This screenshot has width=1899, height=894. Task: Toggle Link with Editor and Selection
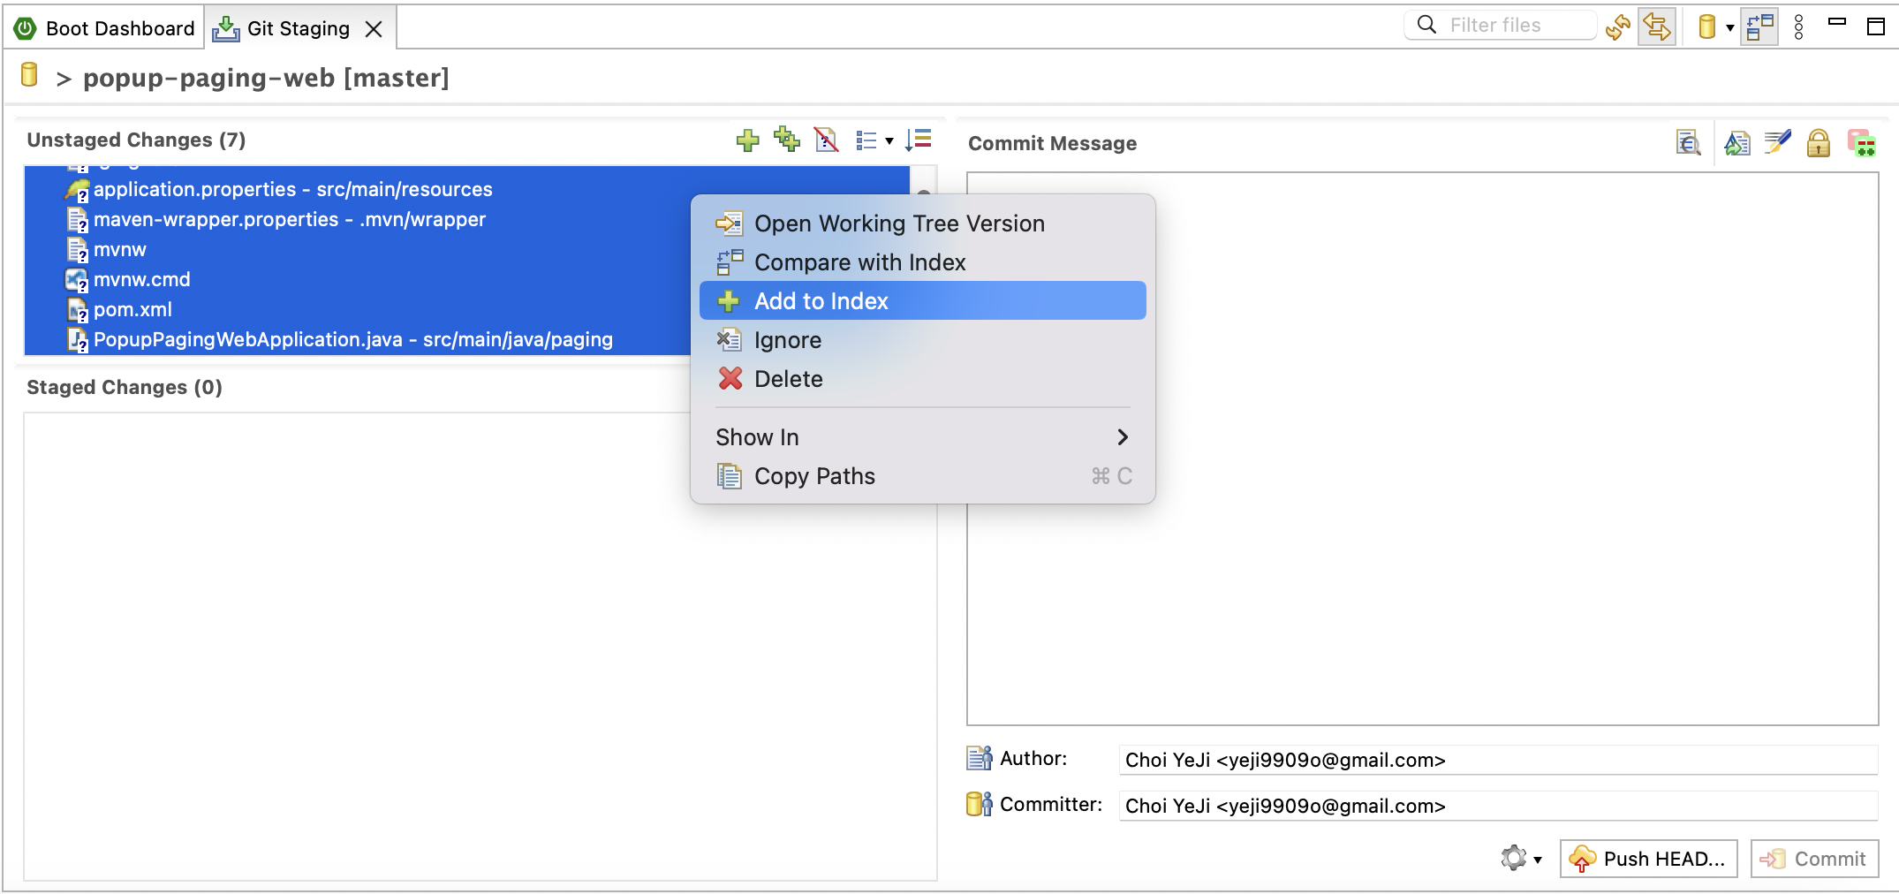(x=1657, y=27)
